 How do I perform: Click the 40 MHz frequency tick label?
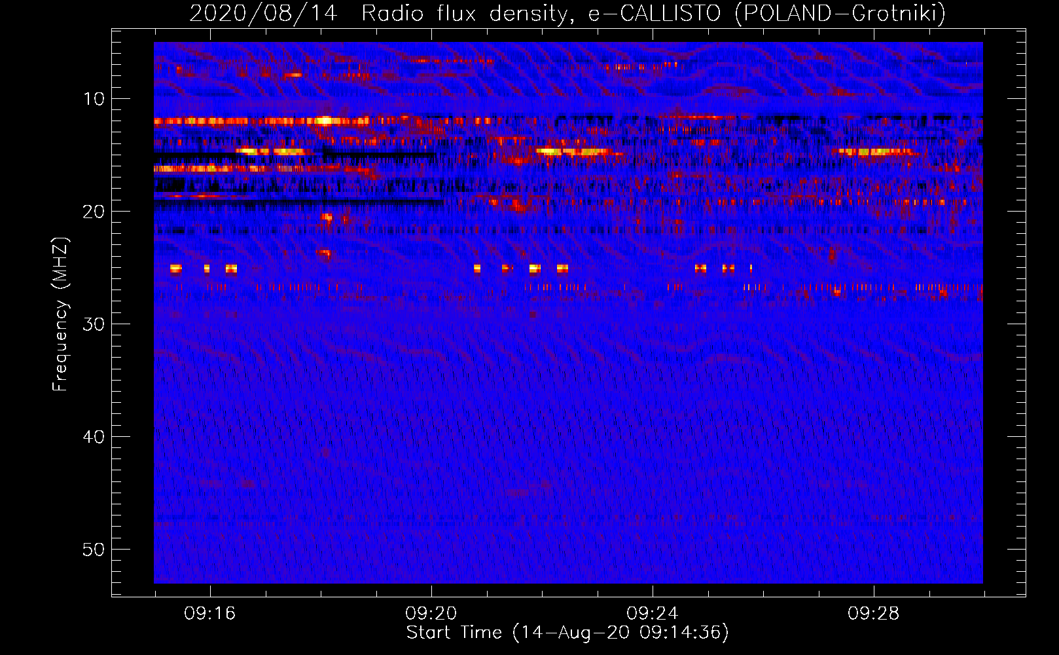94,437
